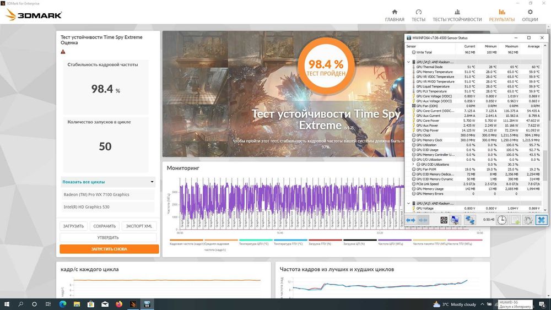Click the HWiNFO expand-left blue arrows icon
Viewport: 551px width, 310px height.
pyautogui.click(x=410, y=220)
